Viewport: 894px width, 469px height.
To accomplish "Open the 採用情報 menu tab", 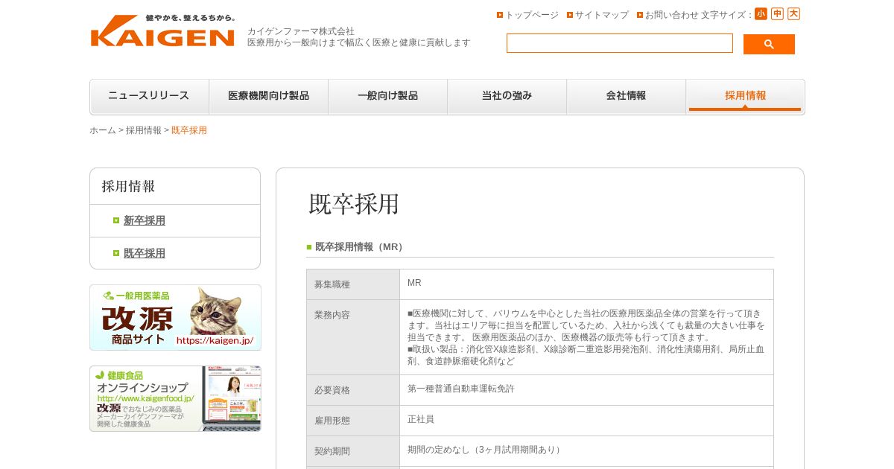I will pyautogui.click(x=745, y=97).
